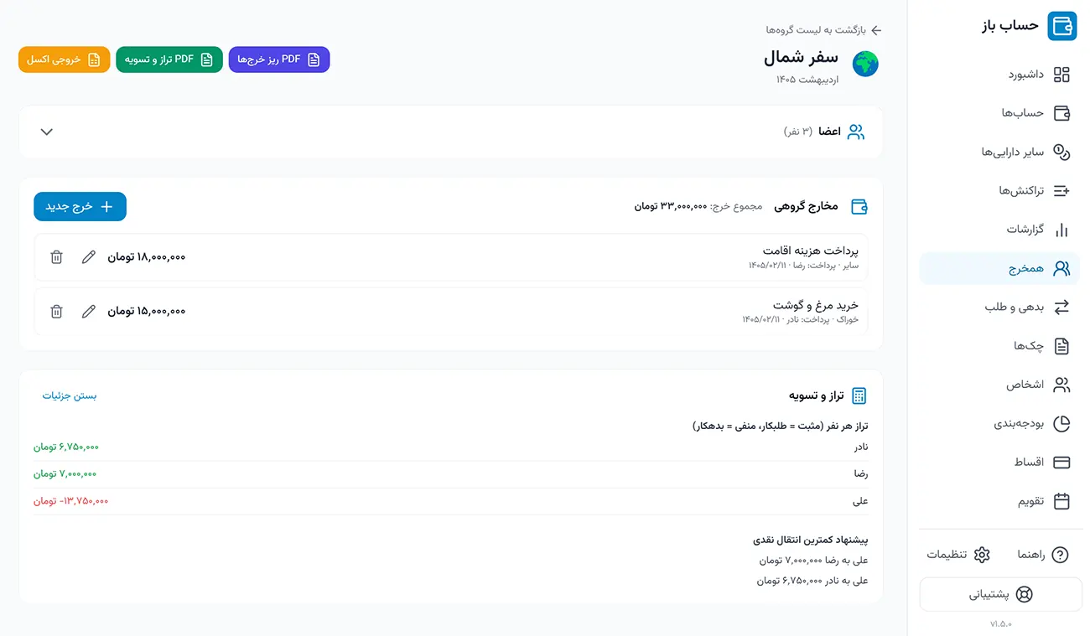Open the داشبورد dashboard icon
This screenshot has width=1090, height=636.
pyautogui.click(x=1061, y=75)
